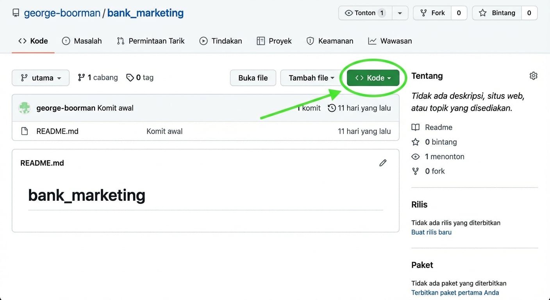Click the Tentang heading text
Screen dimensions: 550x300
[427, 76]
